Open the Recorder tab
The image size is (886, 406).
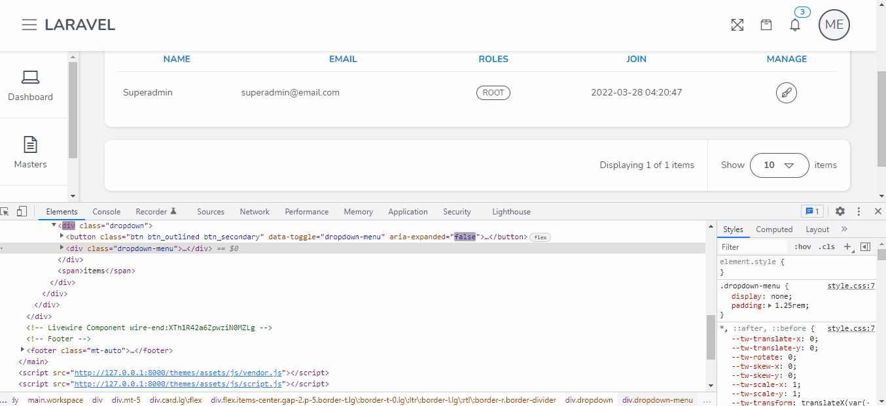tap(156, 212)
